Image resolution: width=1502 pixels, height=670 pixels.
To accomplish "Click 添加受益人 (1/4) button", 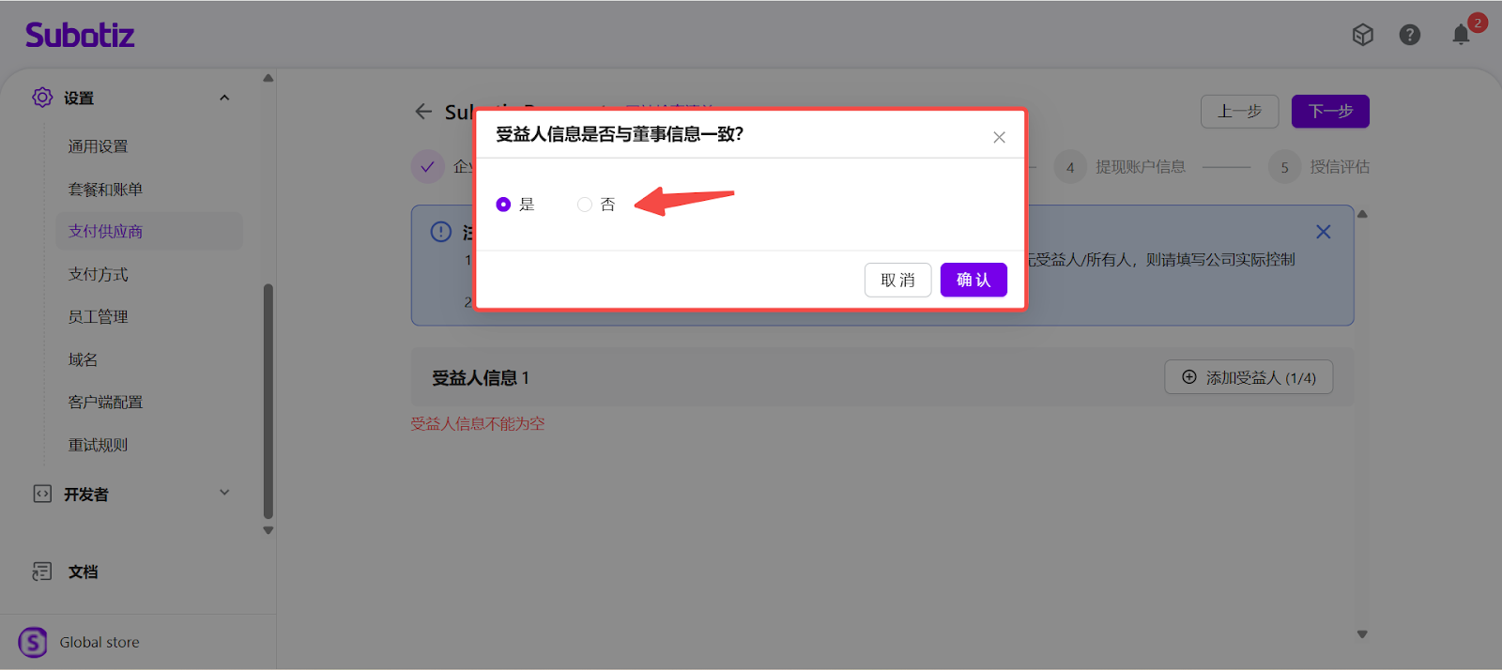I will click(1248, 377).
